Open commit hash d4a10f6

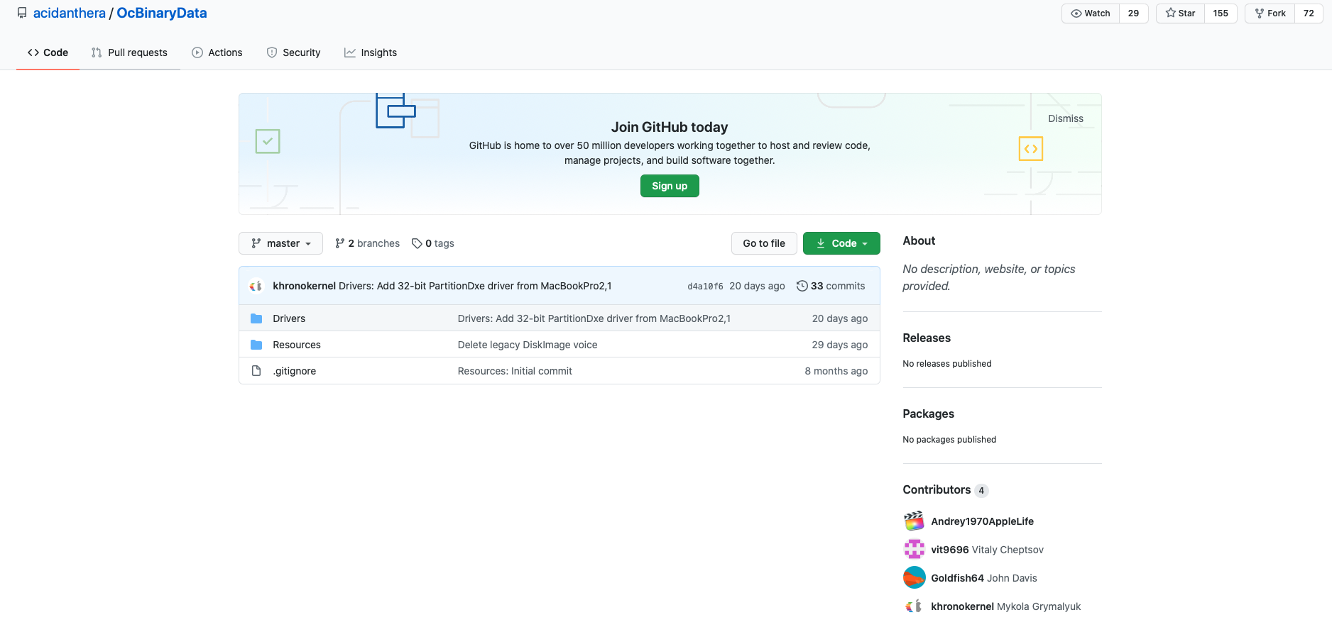[705, 287]
